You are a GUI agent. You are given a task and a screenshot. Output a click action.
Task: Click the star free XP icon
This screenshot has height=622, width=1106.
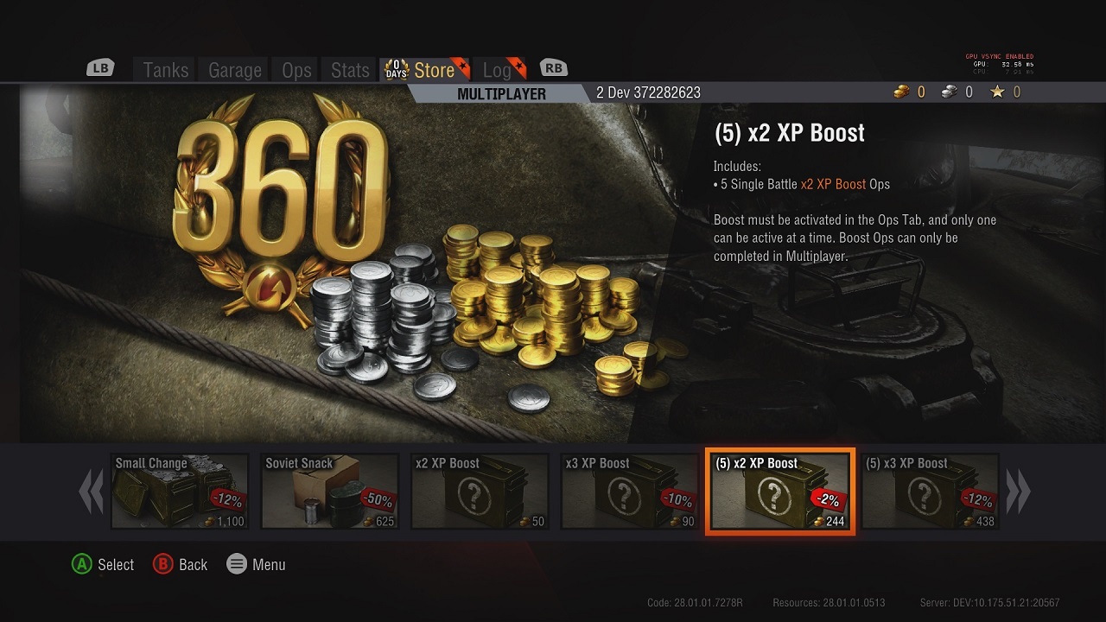click(998, 92)
